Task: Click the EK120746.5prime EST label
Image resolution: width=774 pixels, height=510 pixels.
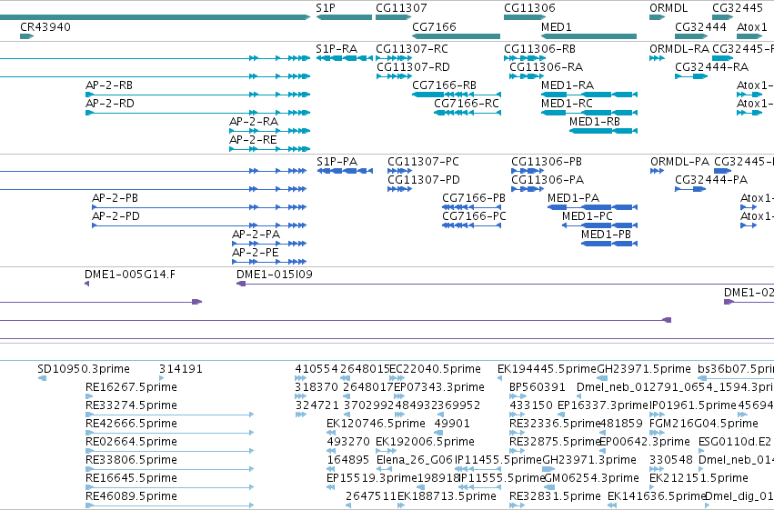Action: coord(376,424)
